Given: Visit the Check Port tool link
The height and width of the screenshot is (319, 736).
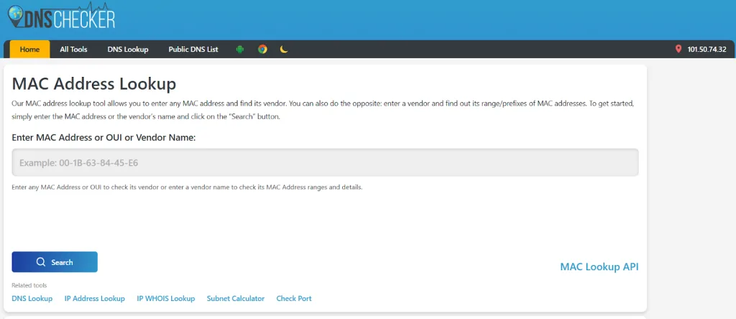Looking at the screenshot, I should [294, 298].
